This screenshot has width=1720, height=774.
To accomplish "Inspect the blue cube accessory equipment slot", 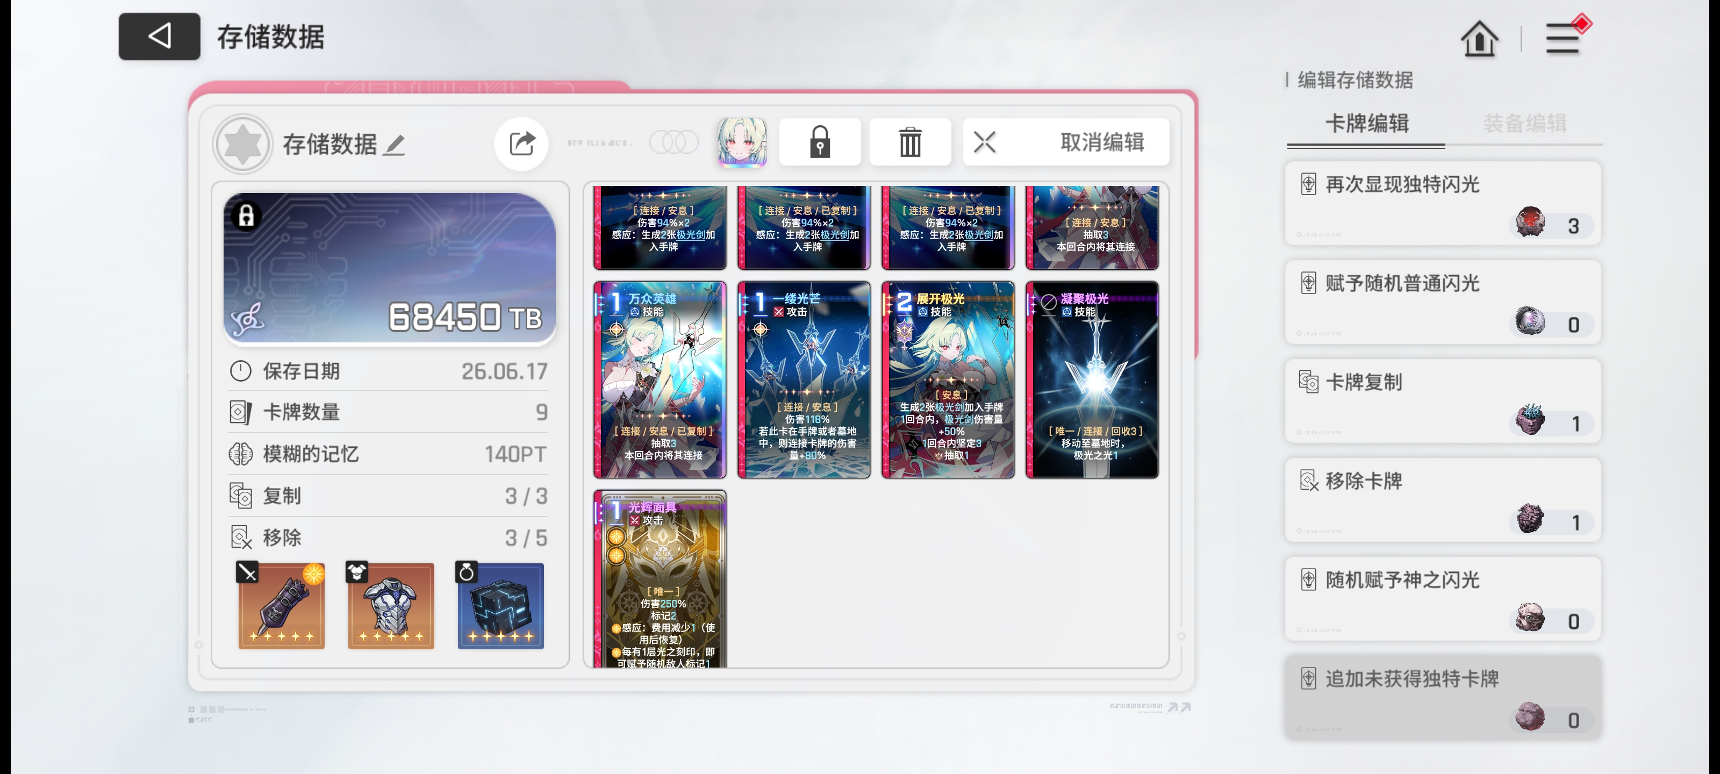I will tap(500, 606).
